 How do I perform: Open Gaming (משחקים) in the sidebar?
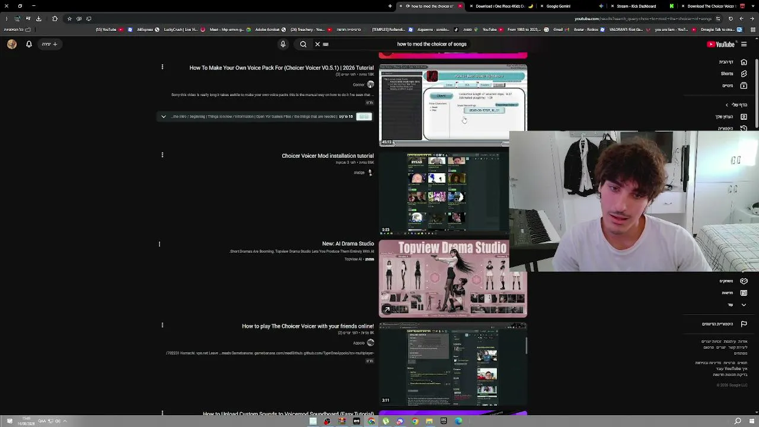pos(733,281)
